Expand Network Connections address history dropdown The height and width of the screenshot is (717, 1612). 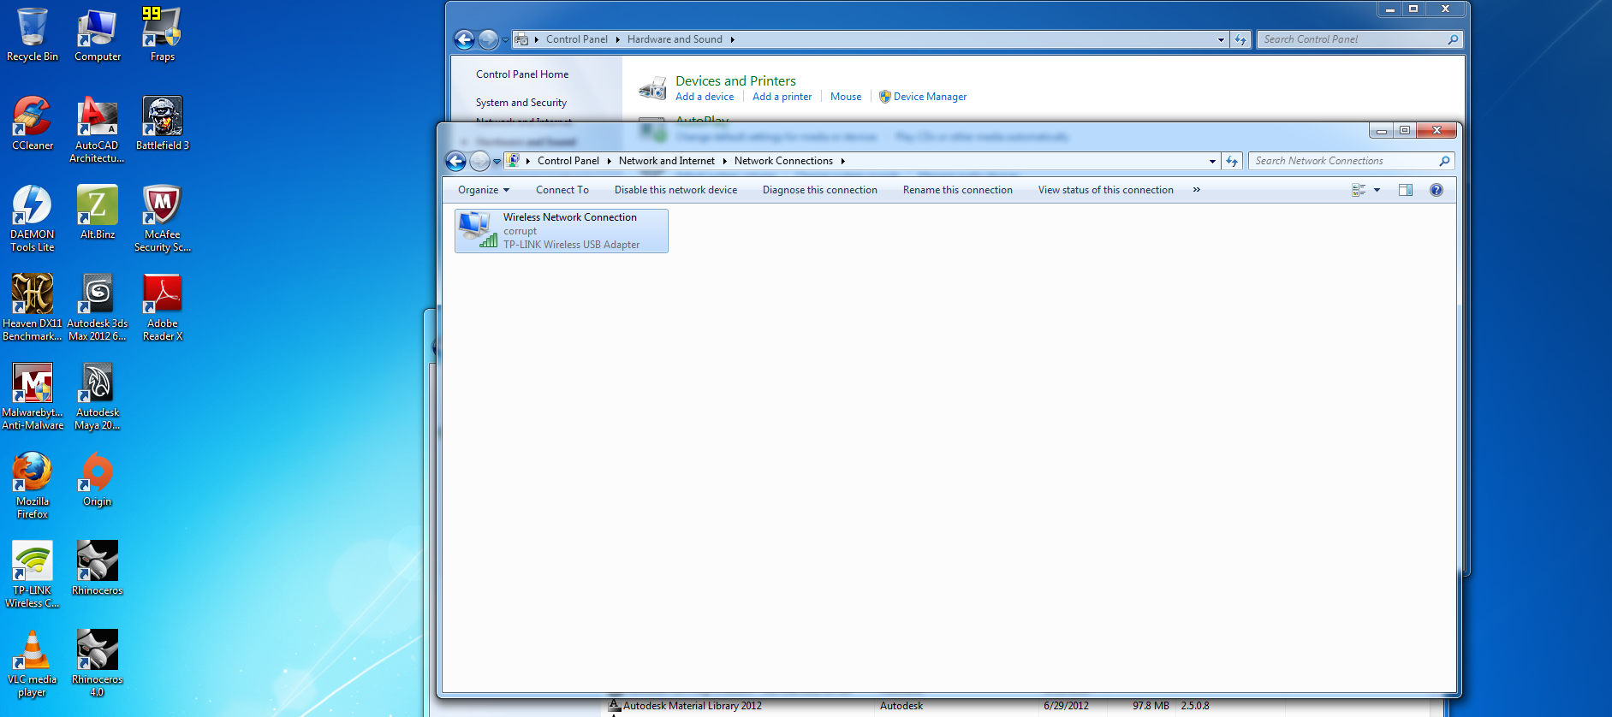(x=1212, y=161)
